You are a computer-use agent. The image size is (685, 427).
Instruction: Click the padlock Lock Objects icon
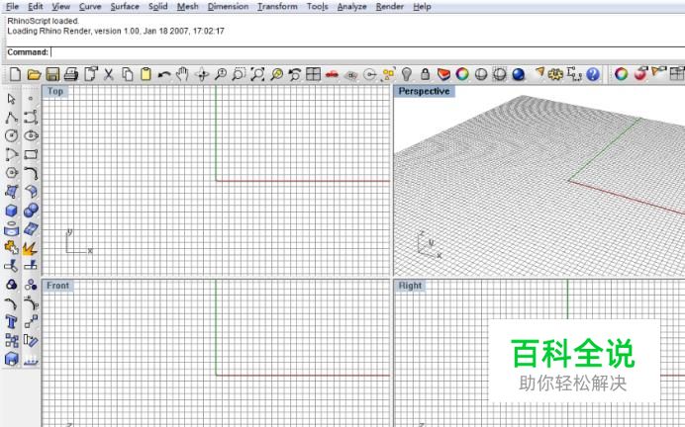(x=425, y=74)
